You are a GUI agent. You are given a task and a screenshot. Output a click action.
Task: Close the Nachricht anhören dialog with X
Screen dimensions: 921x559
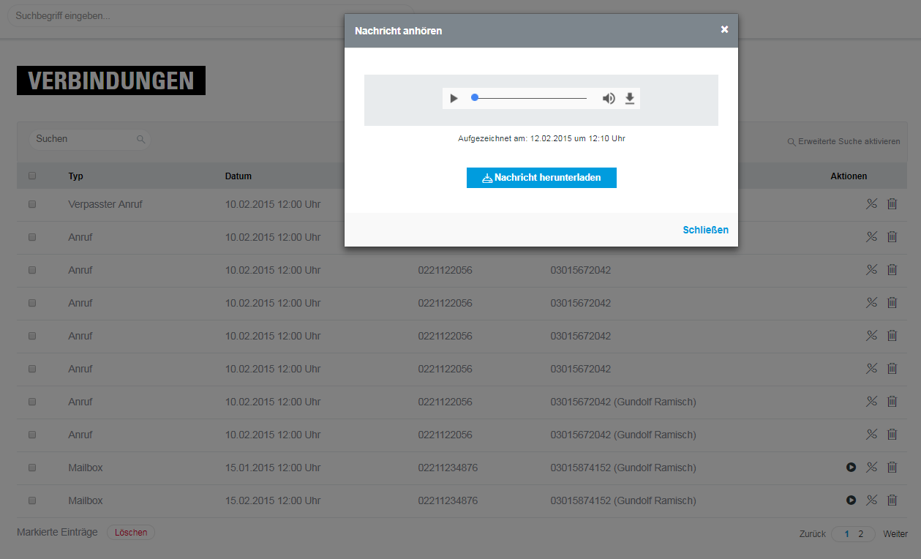724,29
